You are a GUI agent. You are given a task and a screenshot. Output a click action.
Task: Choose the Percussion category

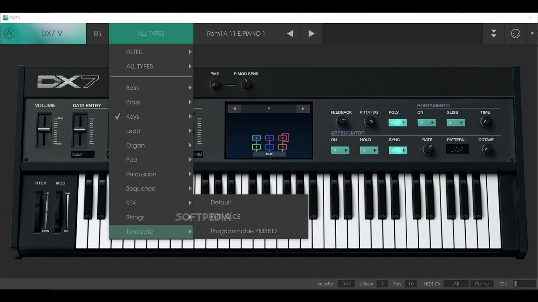coord(151,174)
